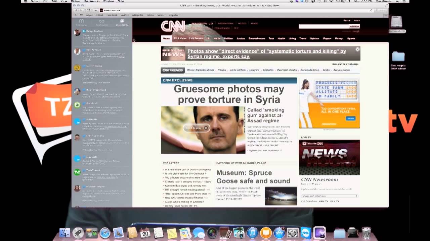Screen dimensions: 430x241
Task: Open Contacts book icon in Dock
Action: 132,233
